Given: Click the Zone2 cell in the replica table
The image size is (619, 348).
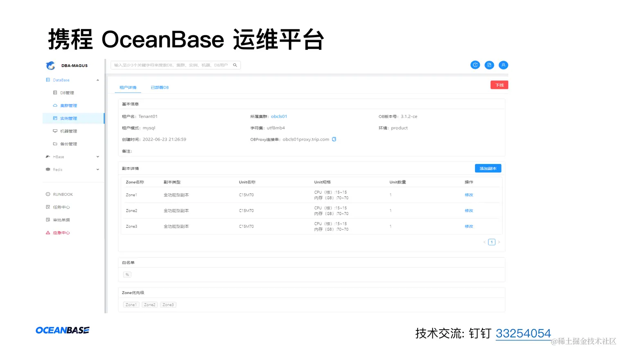Looking at the screenshot, I should pyautogui.click(x=131, y=211).
